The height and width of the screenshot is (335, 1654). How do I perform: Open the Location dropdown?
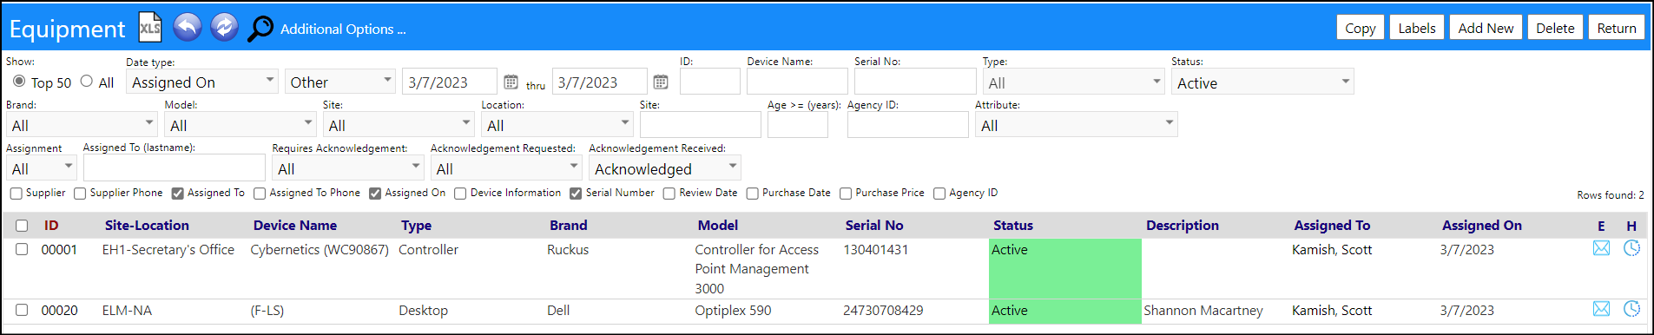(557, 124)
